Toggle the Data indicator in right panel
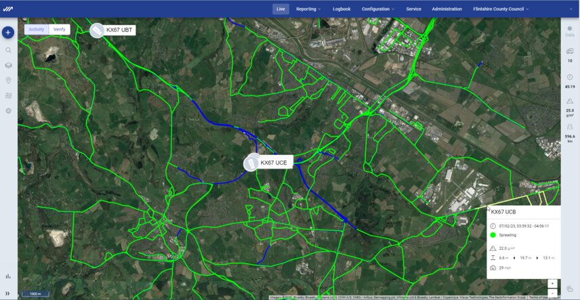The height and width of the screenshot is (300, 580). click(x=570, y=31)
